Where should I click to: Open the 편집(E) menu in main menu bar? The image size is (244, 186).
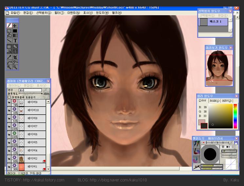28,13
